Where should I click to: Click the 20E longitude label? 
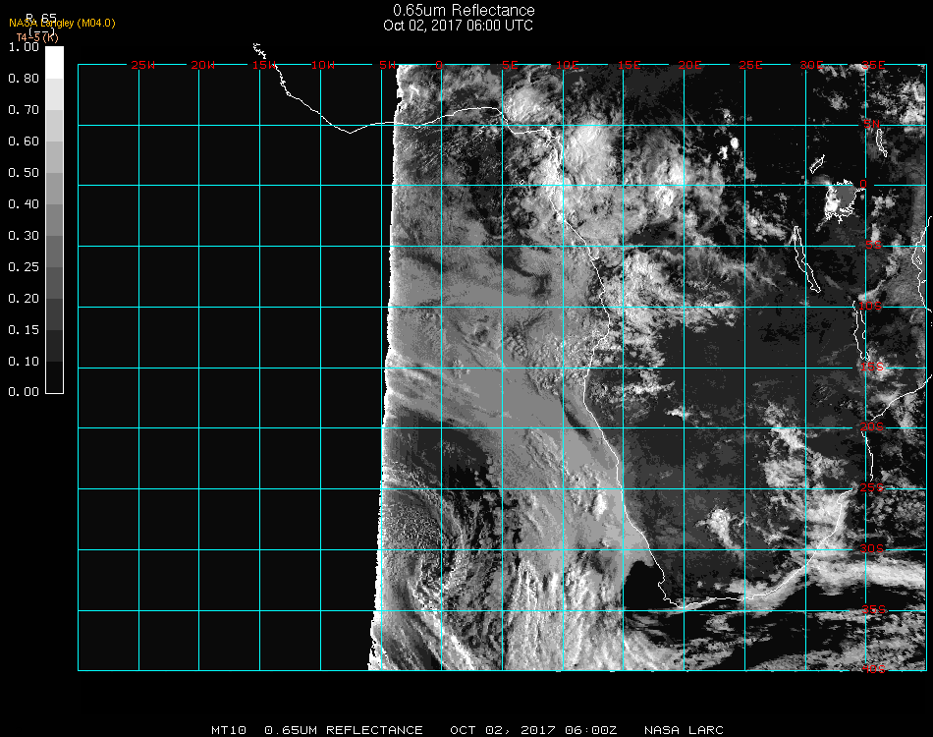(689, 65)
